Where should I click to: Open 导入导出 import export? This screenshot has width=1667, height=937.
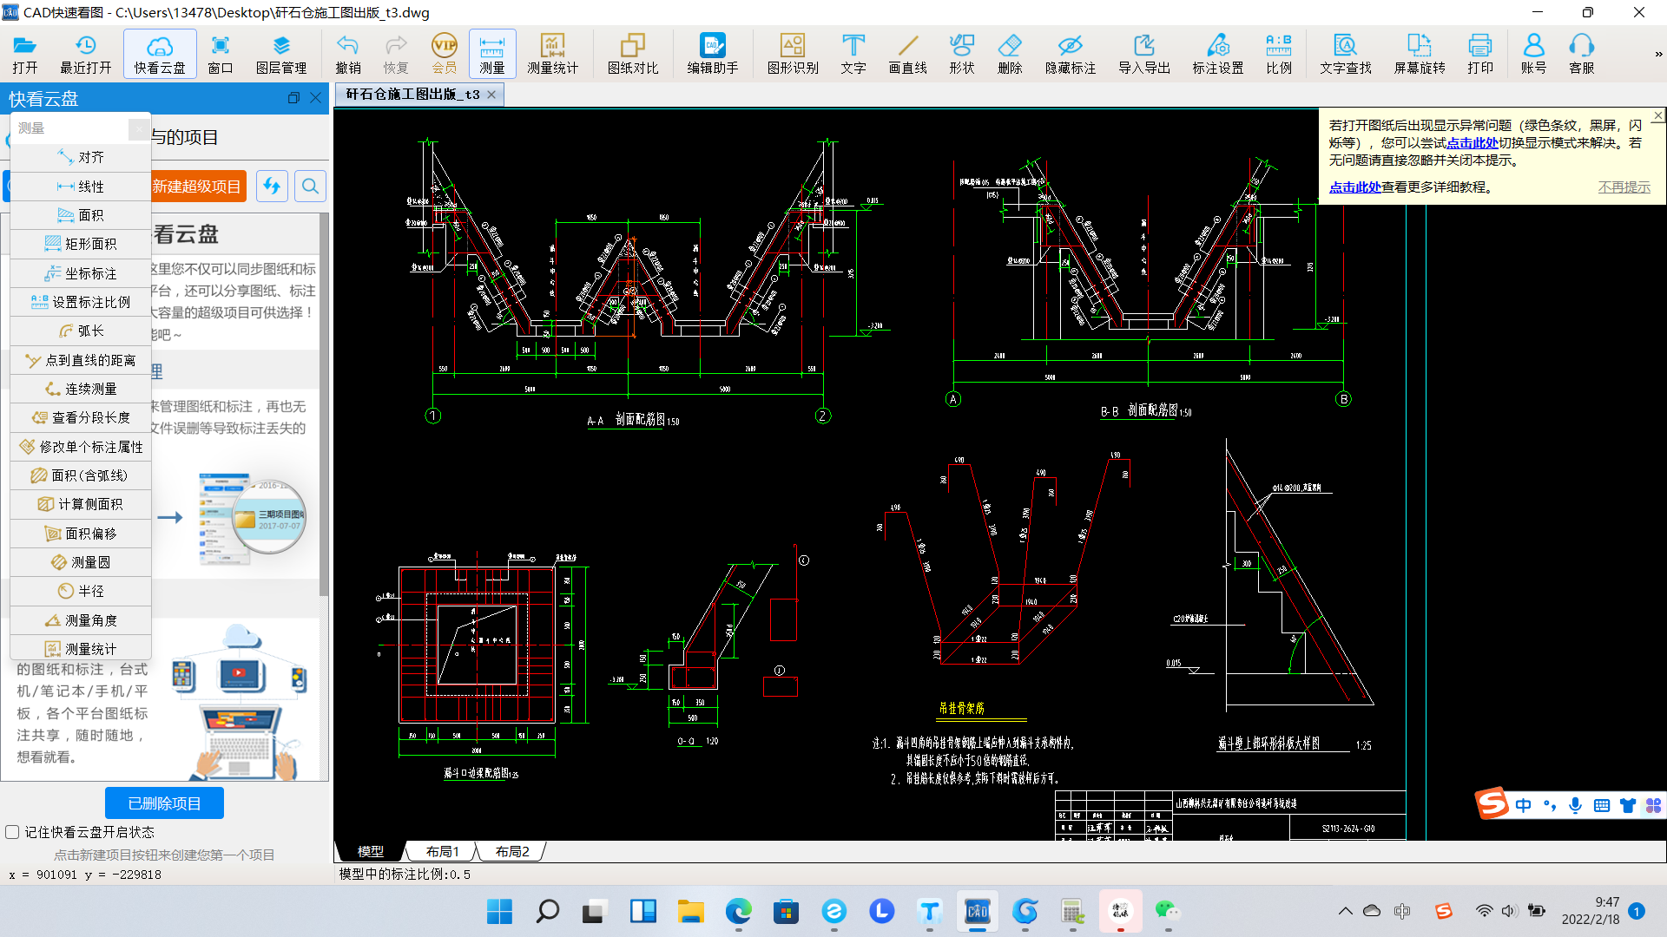pos(1144,54)
